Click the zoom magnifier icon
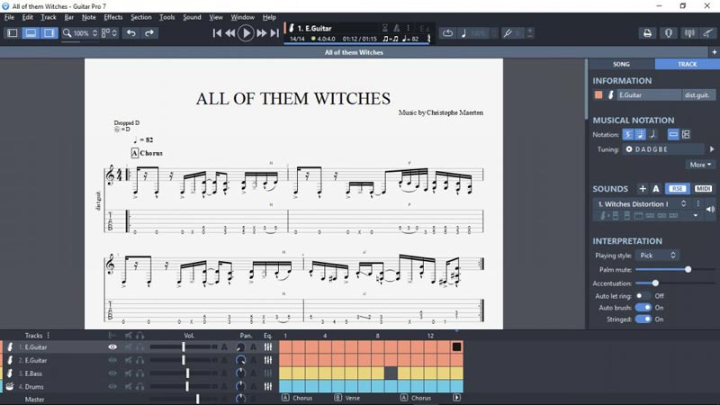The image size is (720, 405). [67, 33]
